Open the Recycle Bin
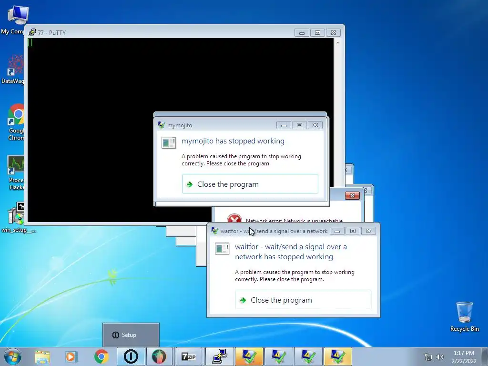488x366 pixels. pyautogui.click(x=464, y=316)
